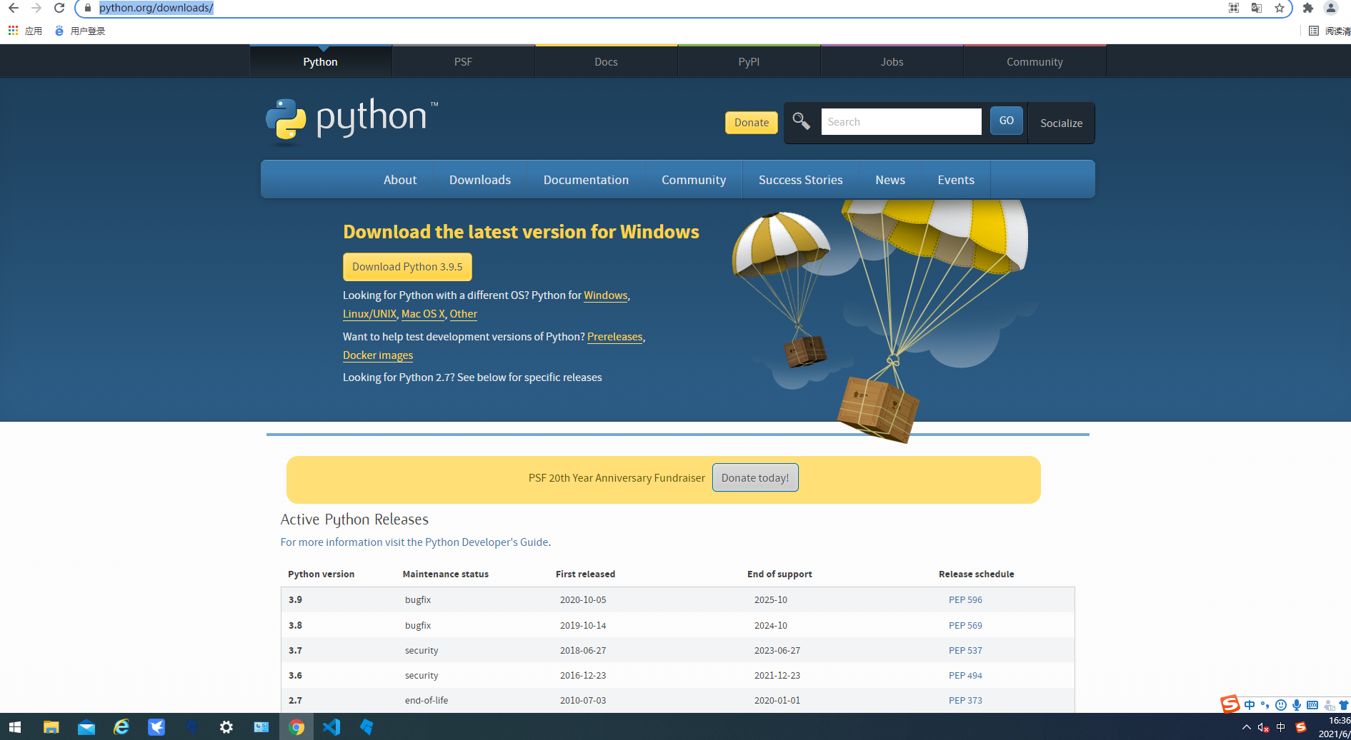Open Google Translate icon in address bar
The height and width of the screenshot is (740, 1351).
coord(1256,8)
